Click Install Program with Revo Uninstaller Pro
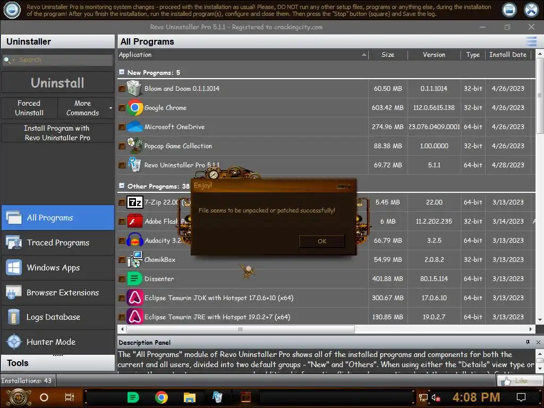 pyautogui.click(x=57, y=133)
